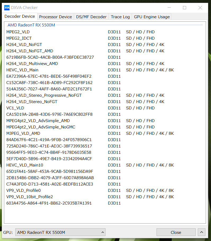Viewport: 211px width, 241px height.
Task: Maximize the DXVA Checker window
Action: coord(185,7)
